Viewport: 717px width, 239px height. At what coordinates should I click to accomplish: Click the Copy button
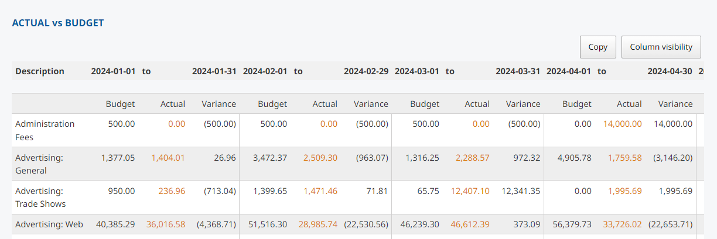(597, 47)
